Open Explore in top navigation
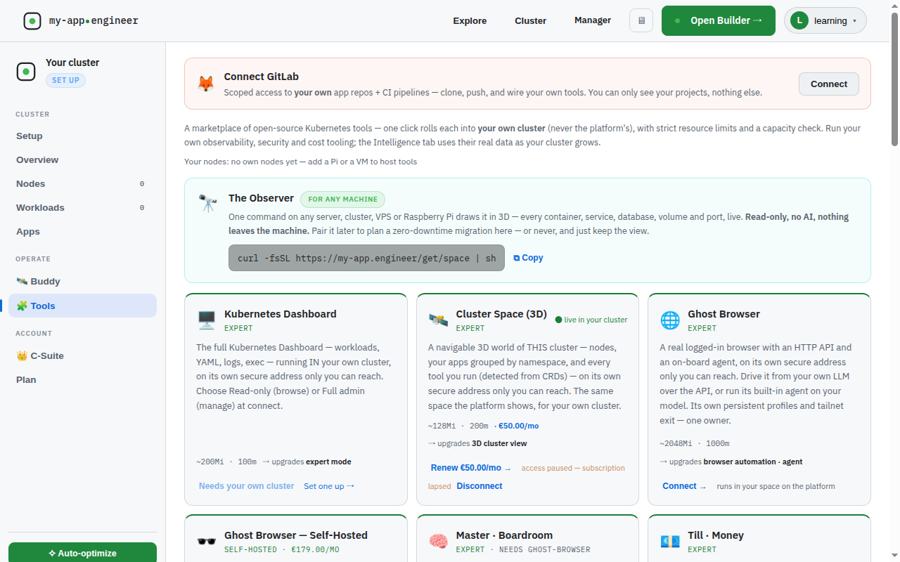 (470, 20)
